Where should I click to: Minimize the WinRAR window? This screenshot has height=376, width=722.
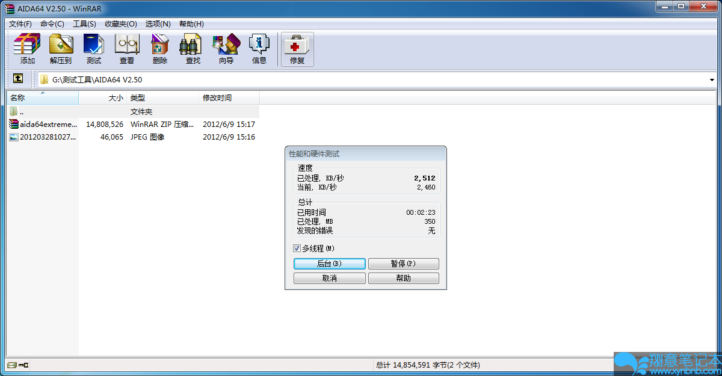click(x=664, y=6)
